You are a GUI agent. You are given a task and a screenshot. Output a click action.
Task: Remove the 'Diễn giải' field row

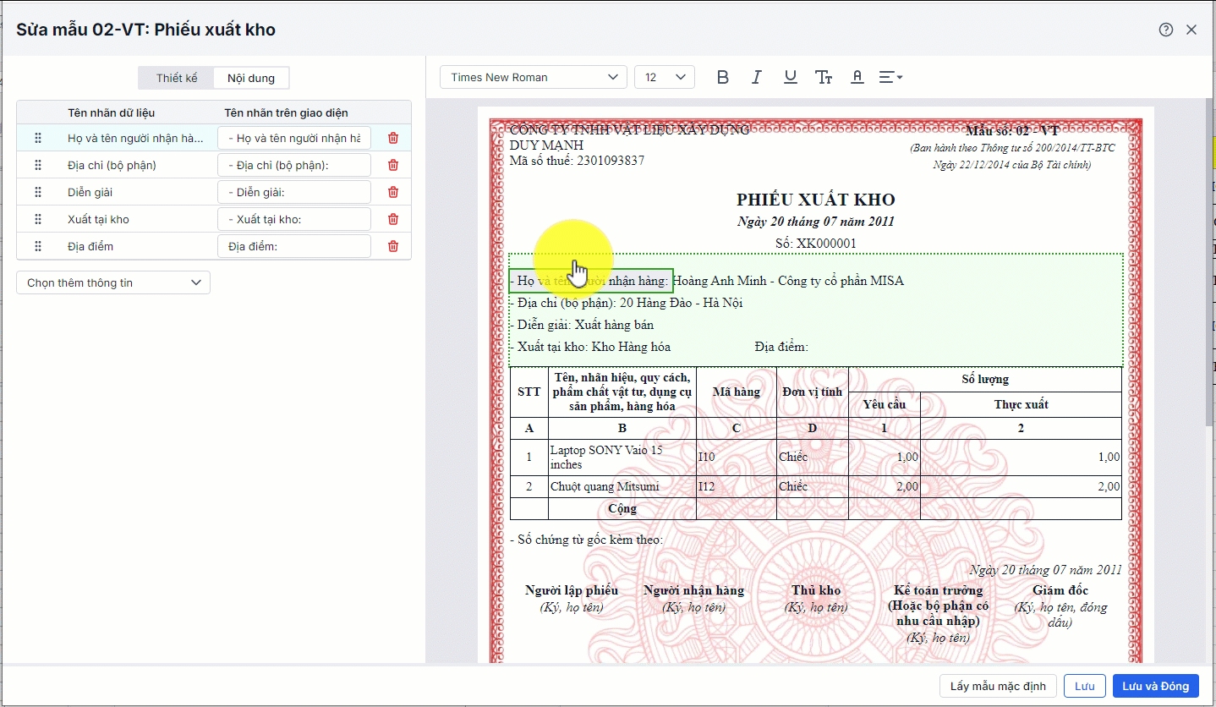click(392, 192)
